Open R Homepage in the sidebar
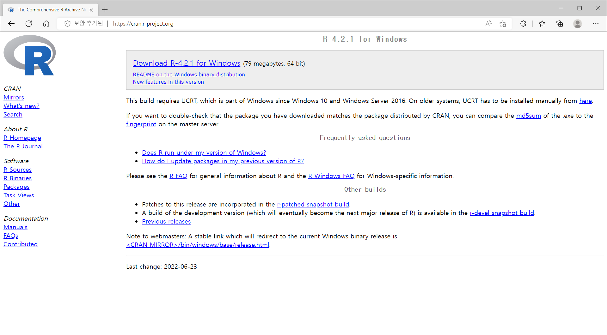The image size is (607, 335). 22,138
